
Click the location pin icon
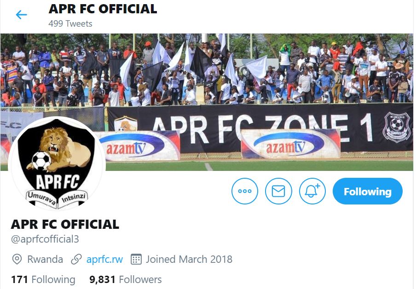17,259
